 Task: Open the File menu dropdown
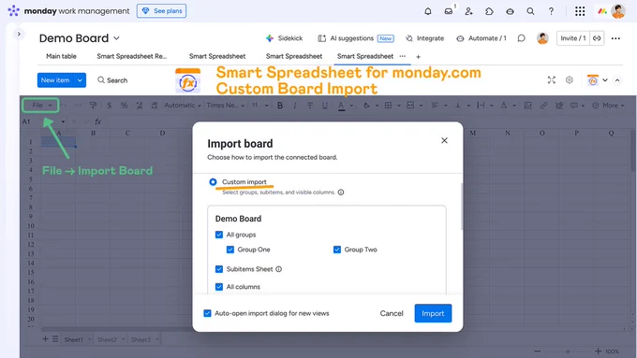(x=40, y=106)
